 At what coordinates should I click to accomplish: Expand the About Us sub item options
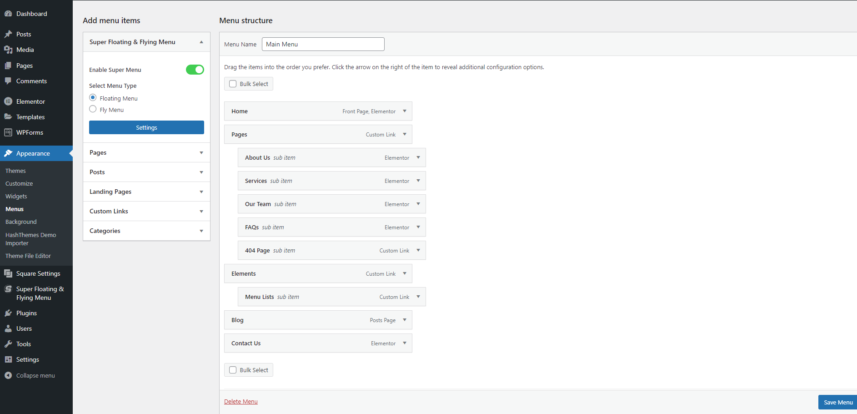(x=418, y=157)
